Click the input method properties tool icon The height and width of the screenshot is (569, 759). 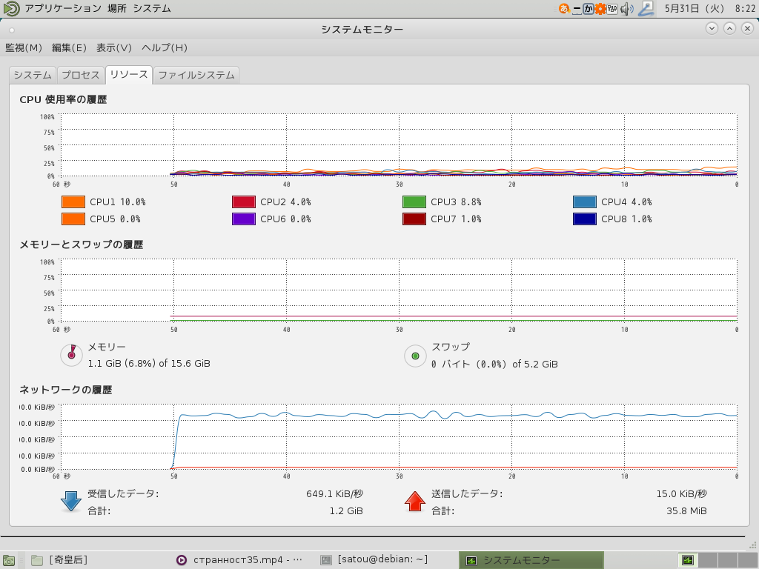[612, 8]
